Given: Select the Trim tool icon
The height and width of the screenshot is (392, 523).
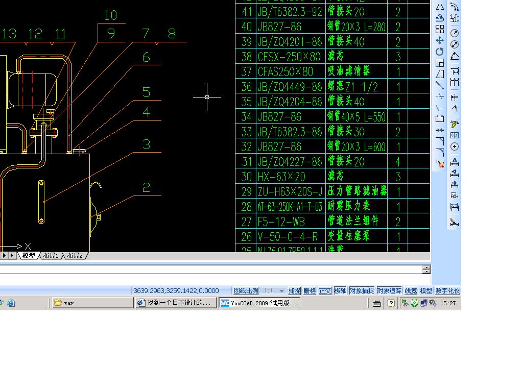Looking at the screenshot, I should click(x=440, y=96).
